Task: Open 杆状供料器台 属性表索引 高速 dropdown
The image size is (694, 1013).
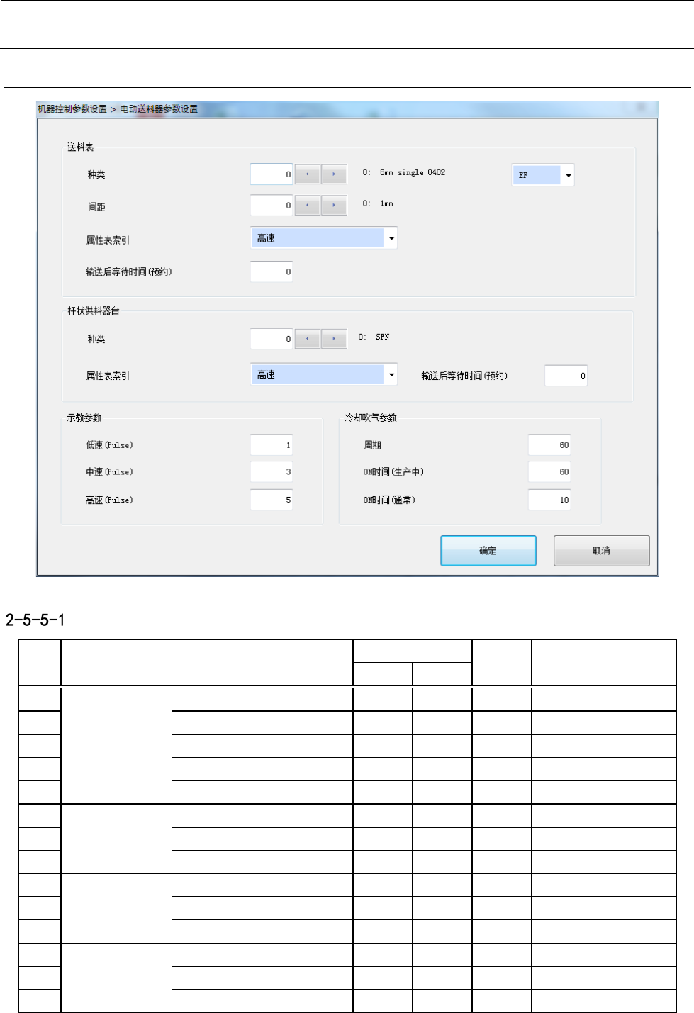Action: 391,374
